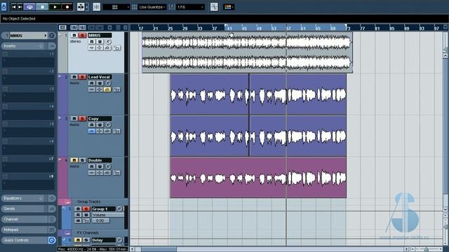Open the Snap type grid dropdown
Viewport: 449px width, 252px height.
click(116, 7)
